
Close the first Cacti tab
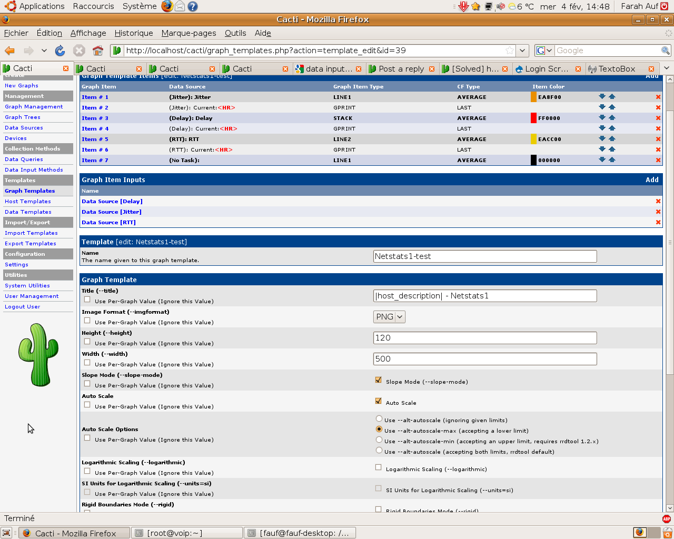click(x=66, y=69)
